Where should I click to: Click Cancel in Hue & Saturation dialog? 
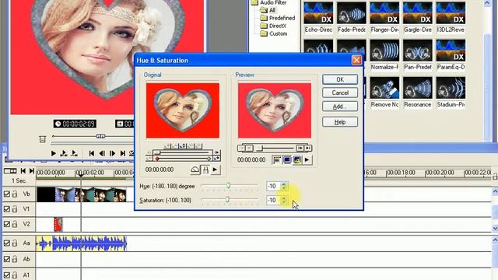click(340, 93)
